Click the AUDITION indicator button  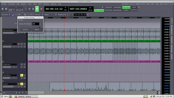tap(134, 10)
